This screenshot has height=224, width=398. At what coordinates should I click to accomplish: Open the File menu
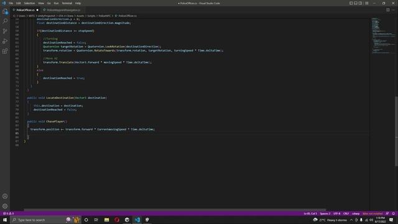pyautogui.click(x=11, y=3)
